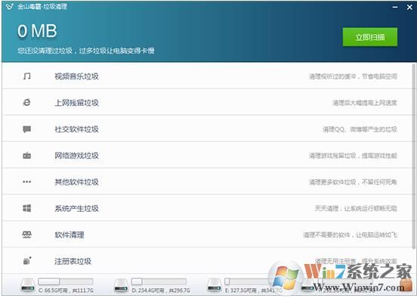
Task: Click the D: drive disk icon
Action: [x=121, y=285]
